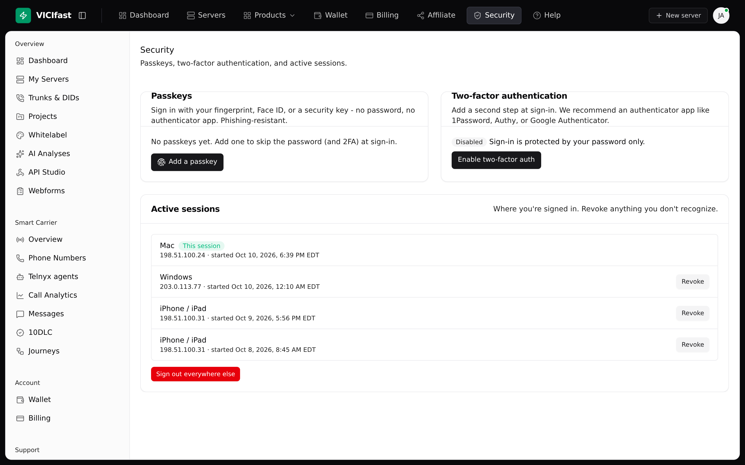The image size is (745, 465).
Task: Revoke the Windows session
Action: (x=693, y=282)
